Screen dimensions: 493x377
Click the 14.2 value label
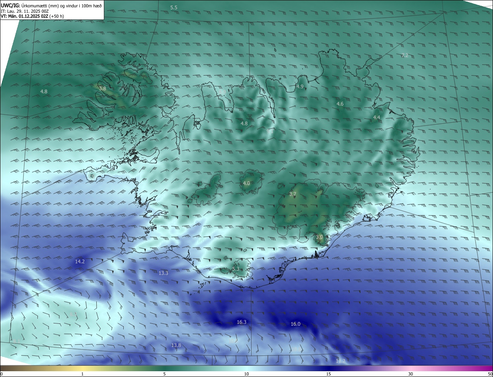tap(80, 261)
